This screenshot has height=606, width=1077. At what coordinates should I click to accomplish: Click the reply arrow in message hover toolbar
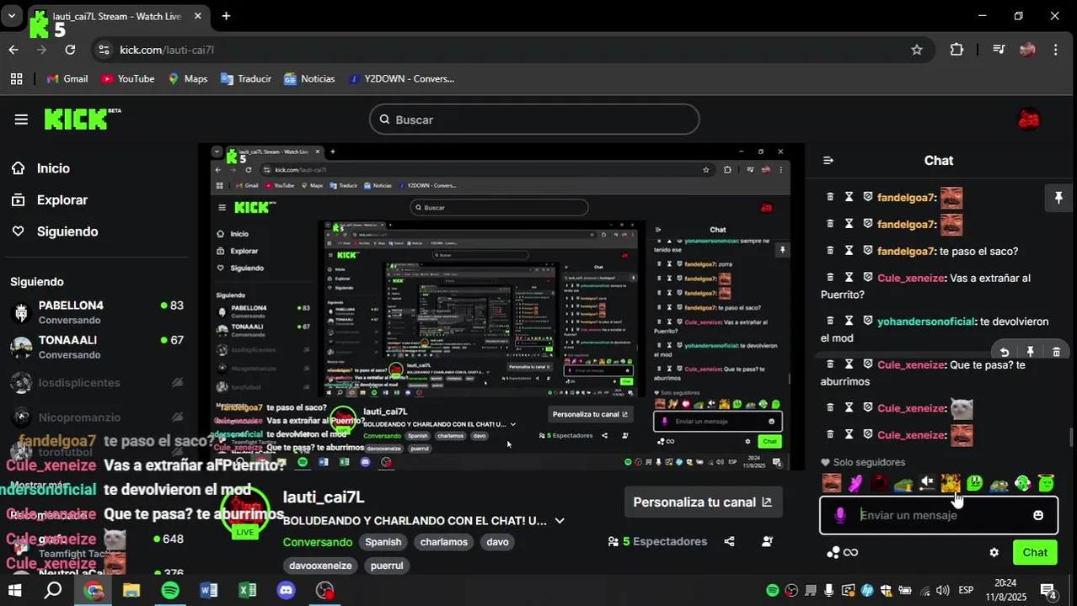pos(1004,352)
